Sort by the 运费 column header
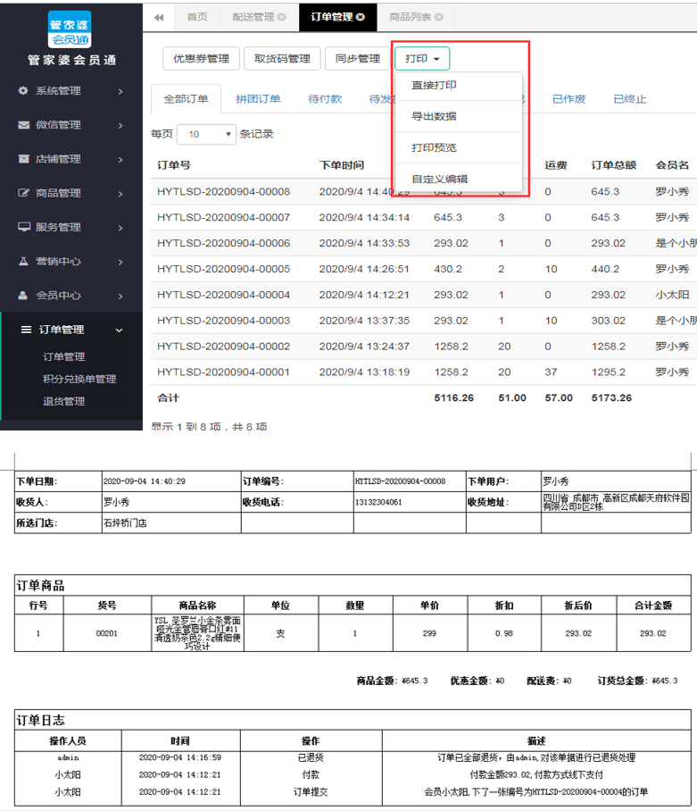The height and width of the screenshot is (811, 697). tap(556, 165)
